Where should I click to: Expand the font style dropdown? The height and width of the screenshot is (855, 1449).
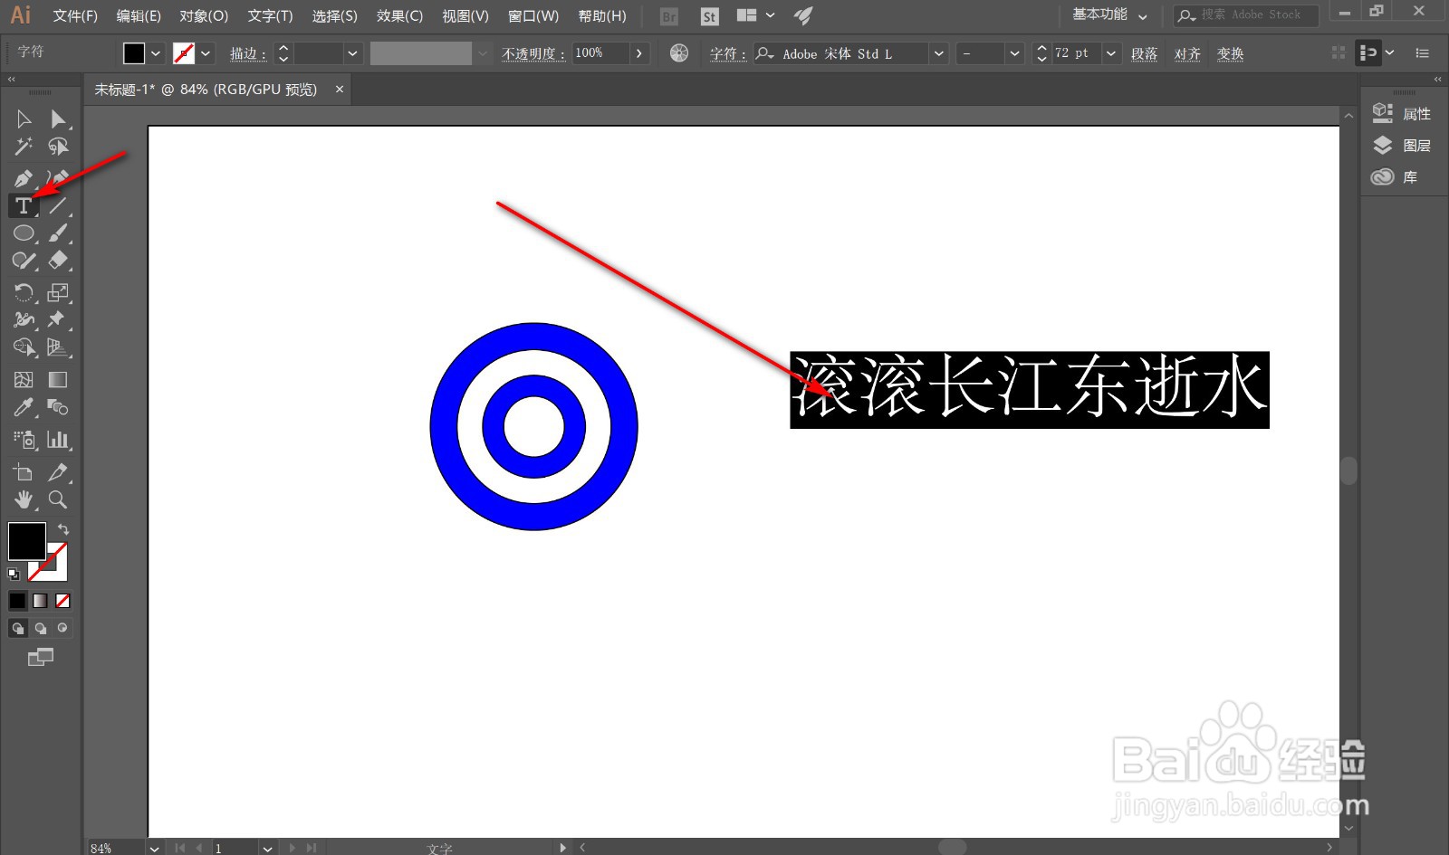[x=1014, y=53]
